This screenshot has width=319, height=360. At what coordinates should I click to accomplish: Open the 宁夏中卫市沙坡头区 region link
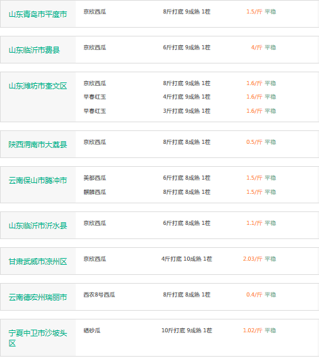(x=38, y=338)
